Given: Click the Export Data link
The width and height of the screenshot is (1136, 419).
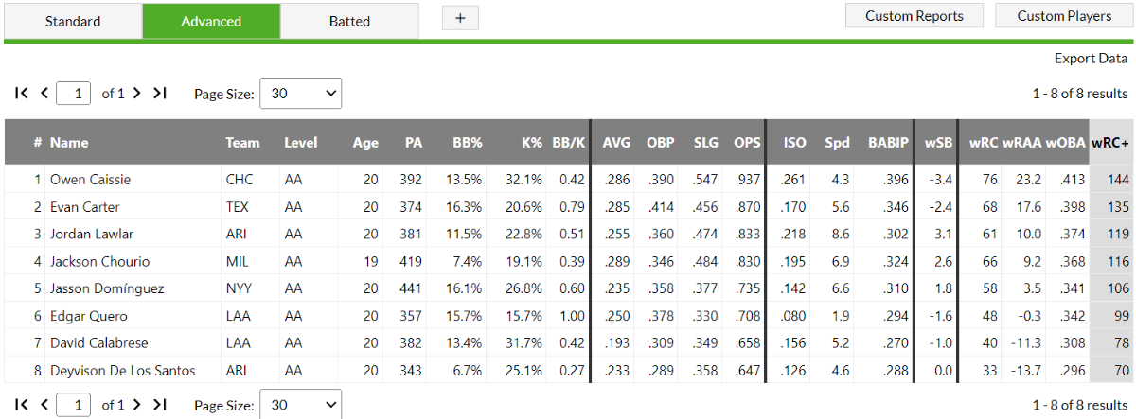Looking at the screenshot, I should [1091, 59].
